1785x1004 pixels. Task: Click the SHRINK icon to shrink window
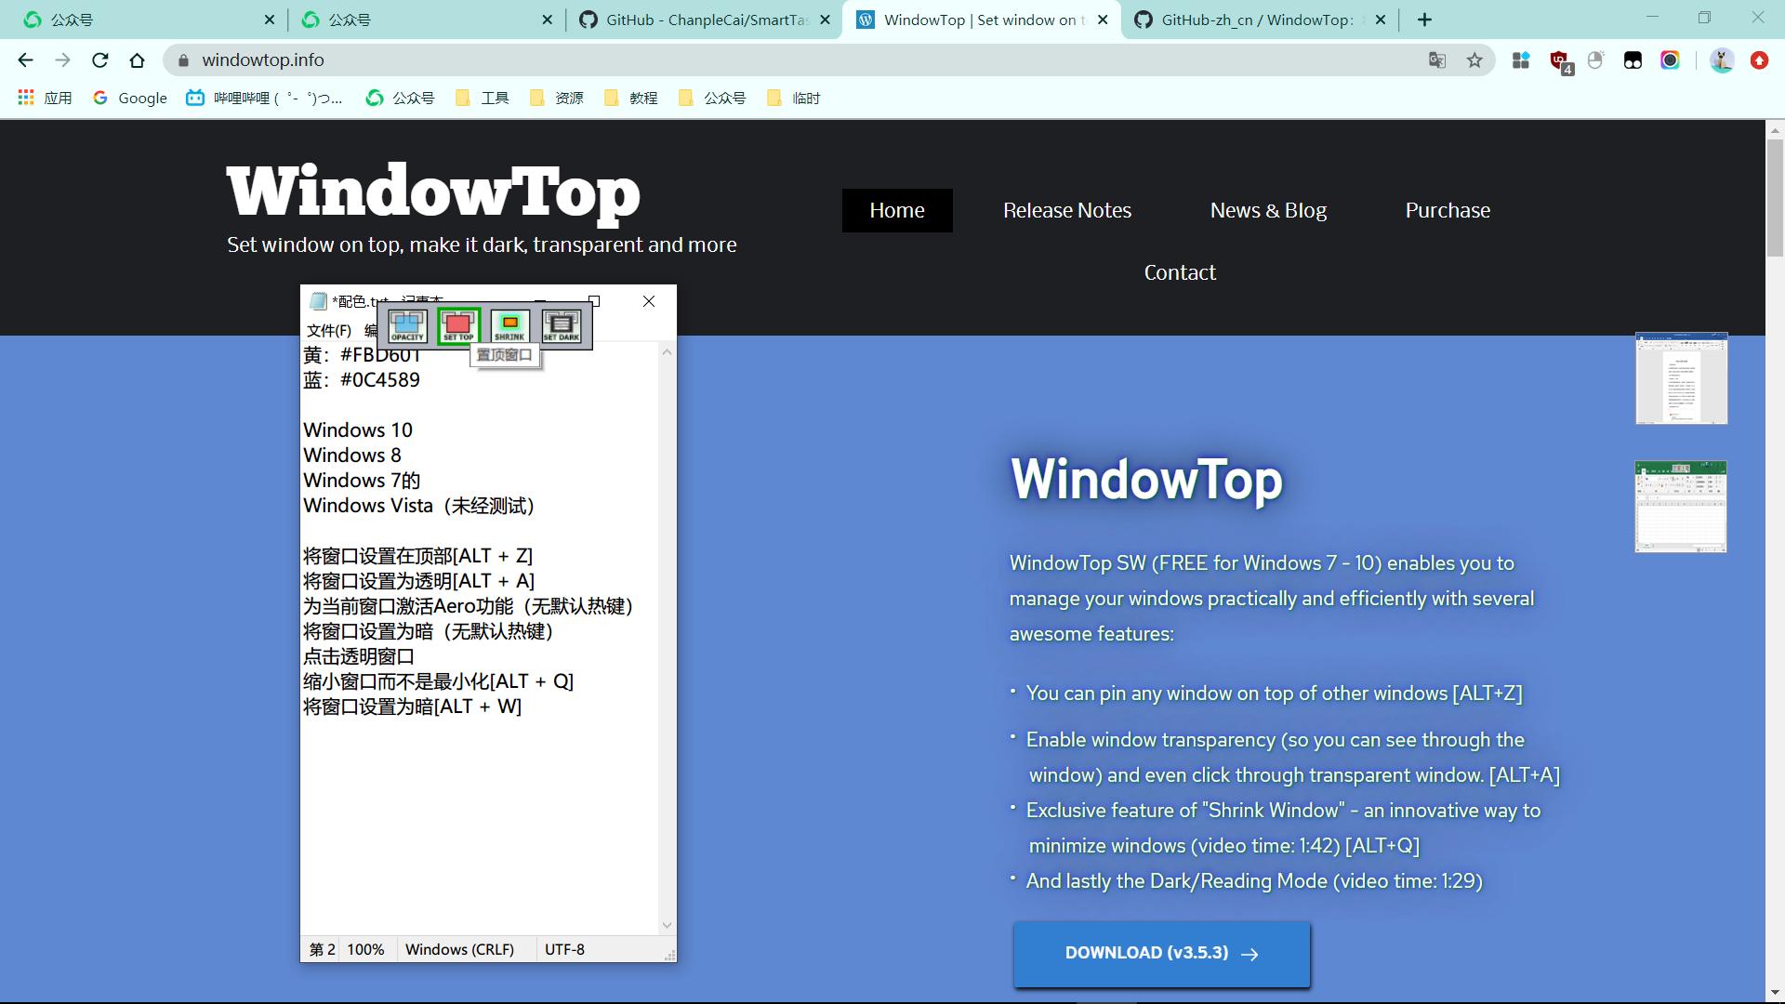pyautogui.click(x=510, y=324)
